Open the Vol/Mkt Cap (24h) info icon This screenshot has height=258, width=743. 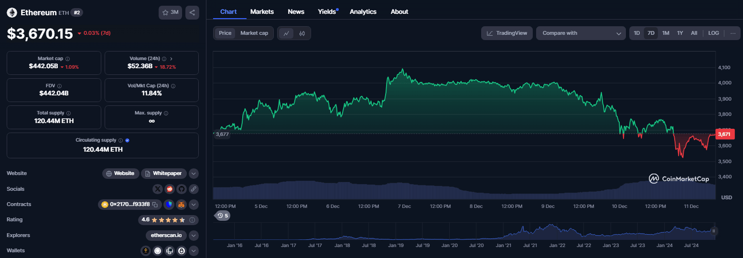coord(173,86)
